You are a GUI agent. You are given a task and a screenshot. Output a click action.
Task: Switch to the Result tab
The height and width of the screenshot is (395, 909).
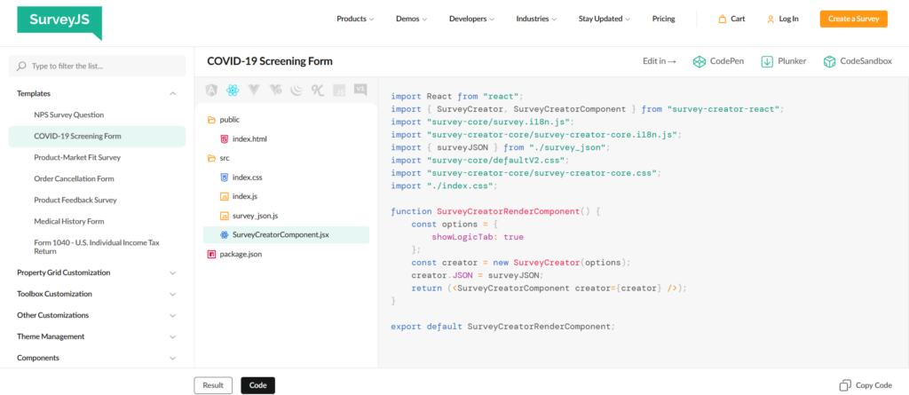(213, 385)
